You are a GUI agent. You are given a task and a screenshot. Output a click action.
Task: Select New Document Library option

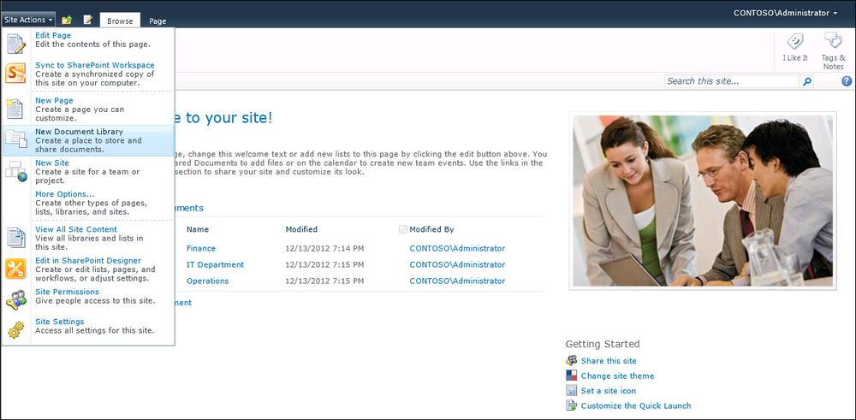point(87,140)
